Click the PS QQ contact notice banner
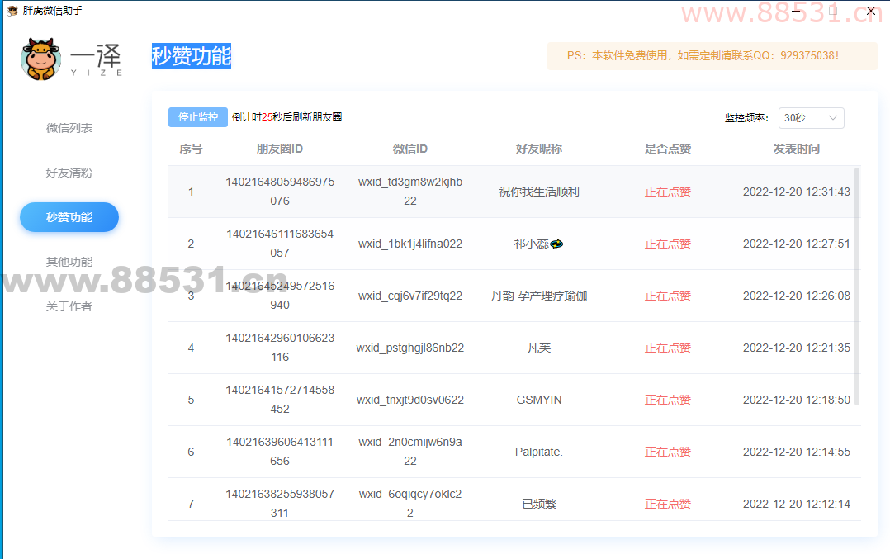 click(x=712, y=55)
